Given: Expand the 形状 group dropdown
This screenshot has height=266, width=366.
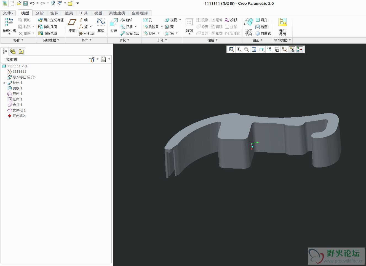Looking at the screenshot, I should [x=124, y=40].
